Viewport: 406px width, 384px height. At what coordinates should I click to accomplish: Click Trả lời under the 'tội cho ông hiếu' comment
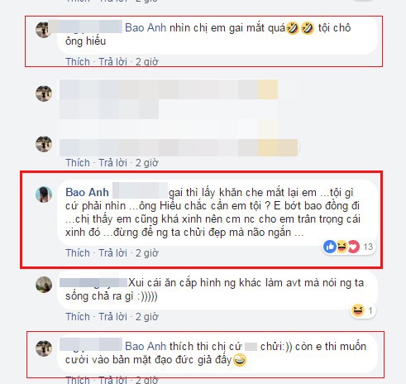click(113, 62)
